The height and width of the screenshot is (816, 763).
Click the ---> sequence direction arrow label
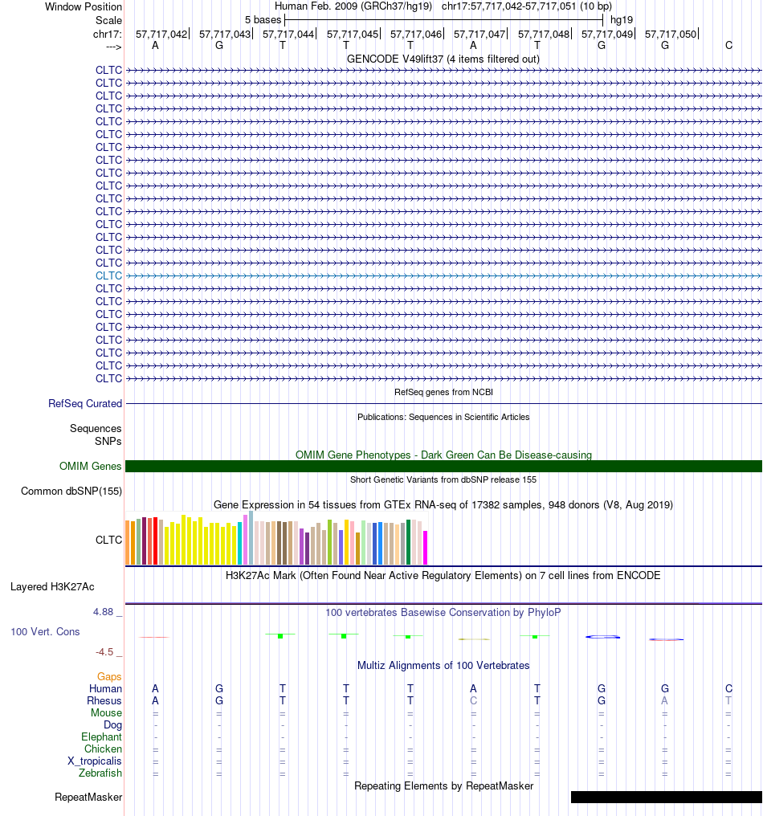click(x=113, y=47)
